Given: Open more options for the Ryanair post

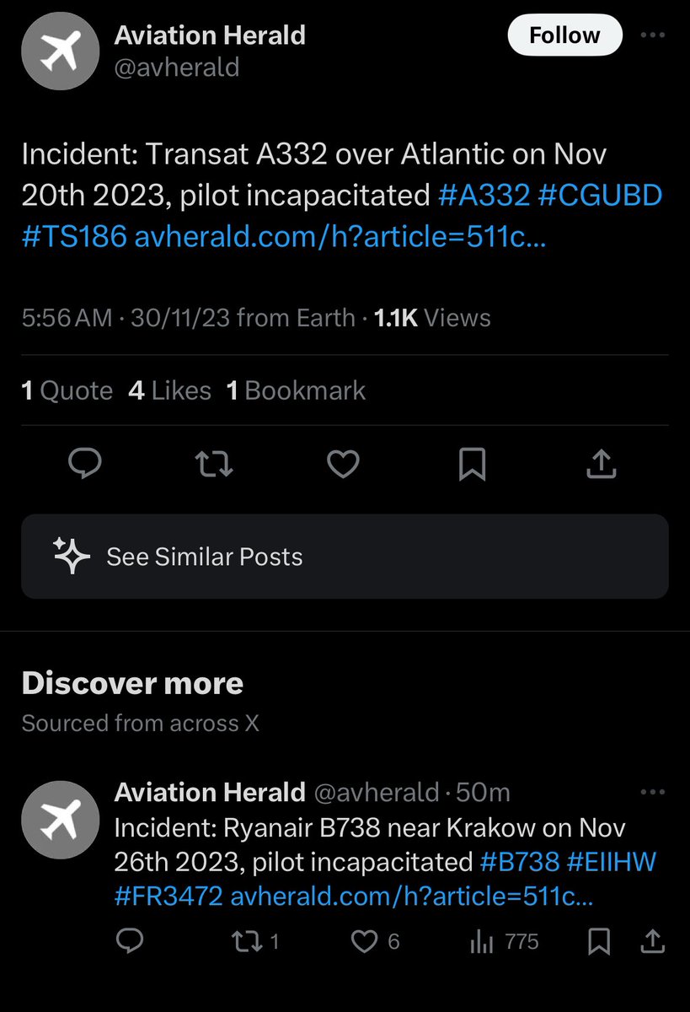Looking at the screenshot, I should point(653,793).
